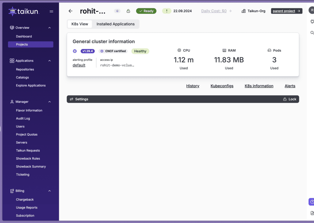Collapse the Overview section in the sidebar
This screenshot has width=314, height=223.
tap(49, 27)
